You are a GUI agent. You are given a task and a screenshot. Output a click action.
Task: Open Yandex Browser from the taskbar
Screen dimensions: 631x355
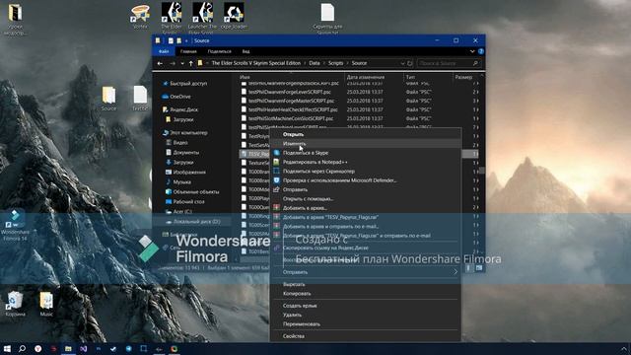[37, 348]
